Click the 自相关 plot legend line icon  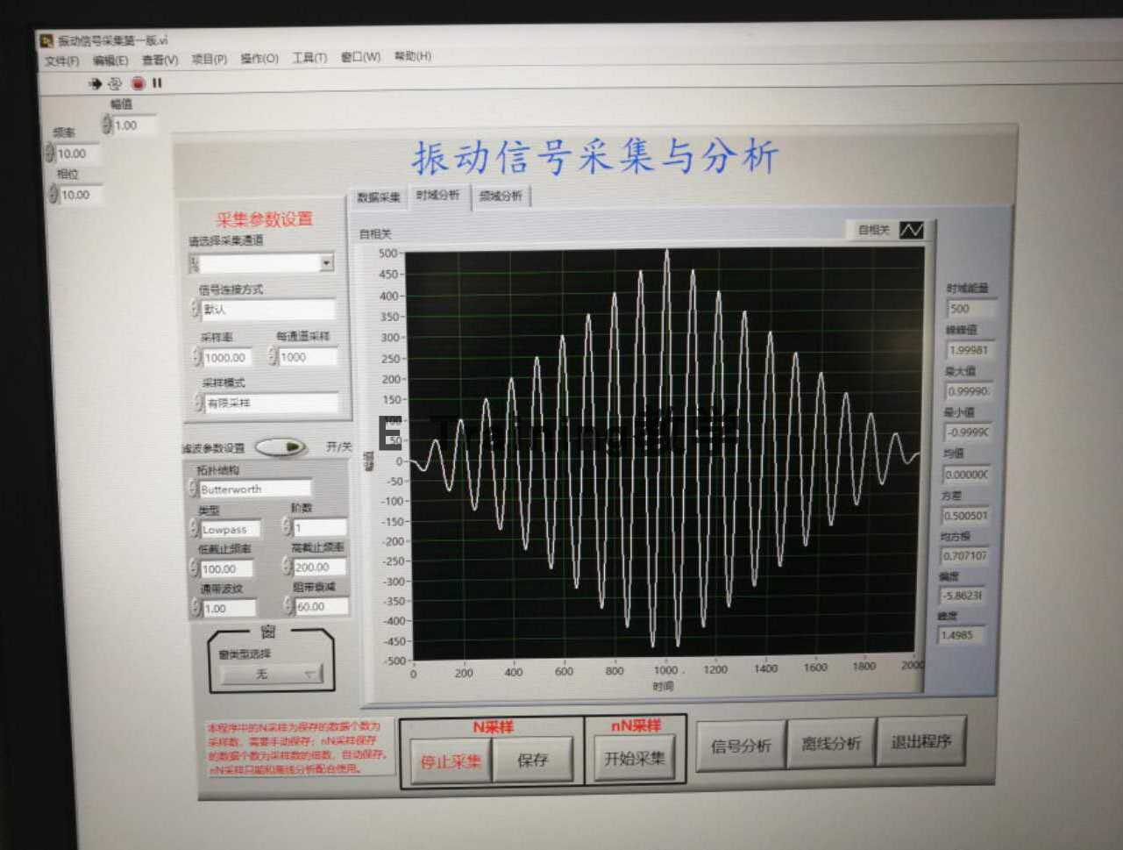pos(911,230)
